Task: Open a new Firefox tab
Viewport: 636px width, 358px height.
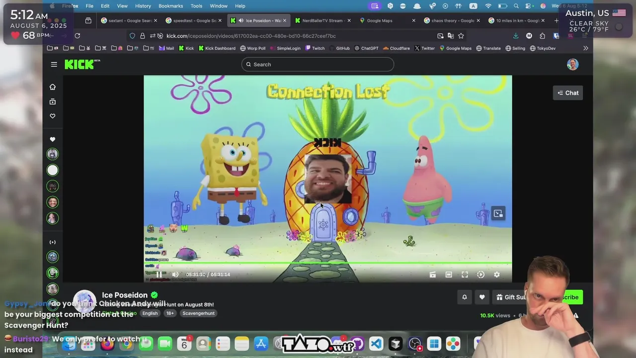Action: pyautogui.click(x=556, y=20)
